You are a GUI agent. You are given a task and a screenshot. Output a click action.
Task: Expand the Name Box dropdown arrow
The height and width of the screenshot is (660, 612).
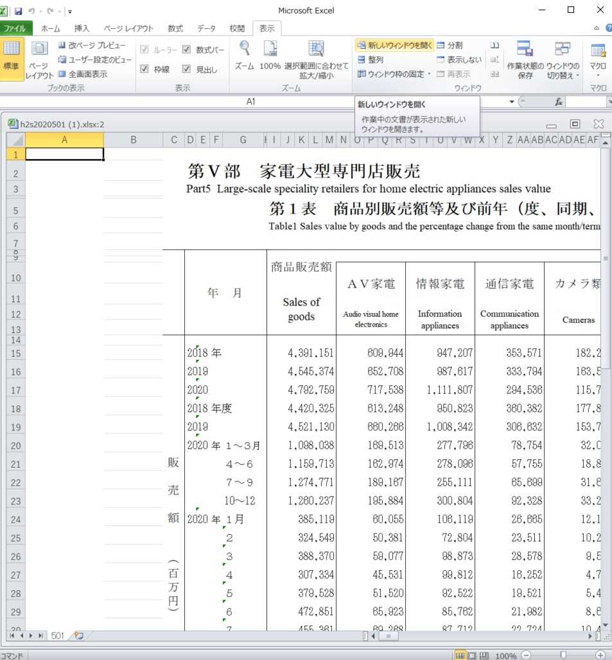coord(512,102)
